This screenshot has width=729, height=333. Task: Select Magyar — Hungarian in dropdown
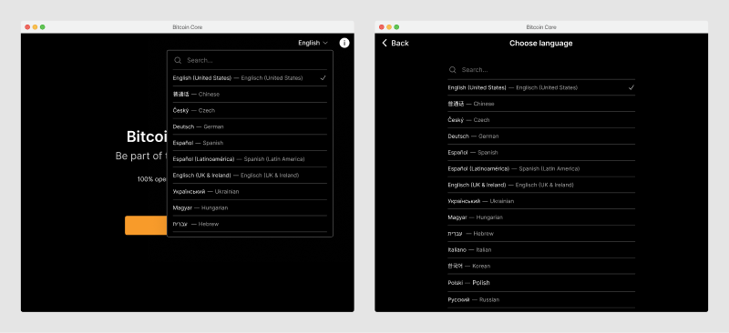pyautogui.click(x=250, y=208)
